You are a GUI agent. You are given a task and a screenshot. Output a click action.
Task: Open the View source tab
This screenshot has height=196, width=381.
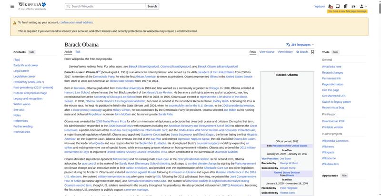[267, 52]
